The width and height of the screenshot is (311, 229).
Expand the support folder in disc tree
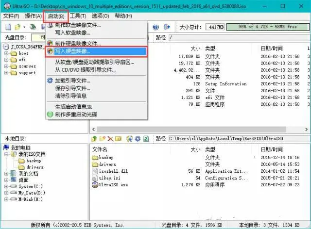tap(6, 73)
